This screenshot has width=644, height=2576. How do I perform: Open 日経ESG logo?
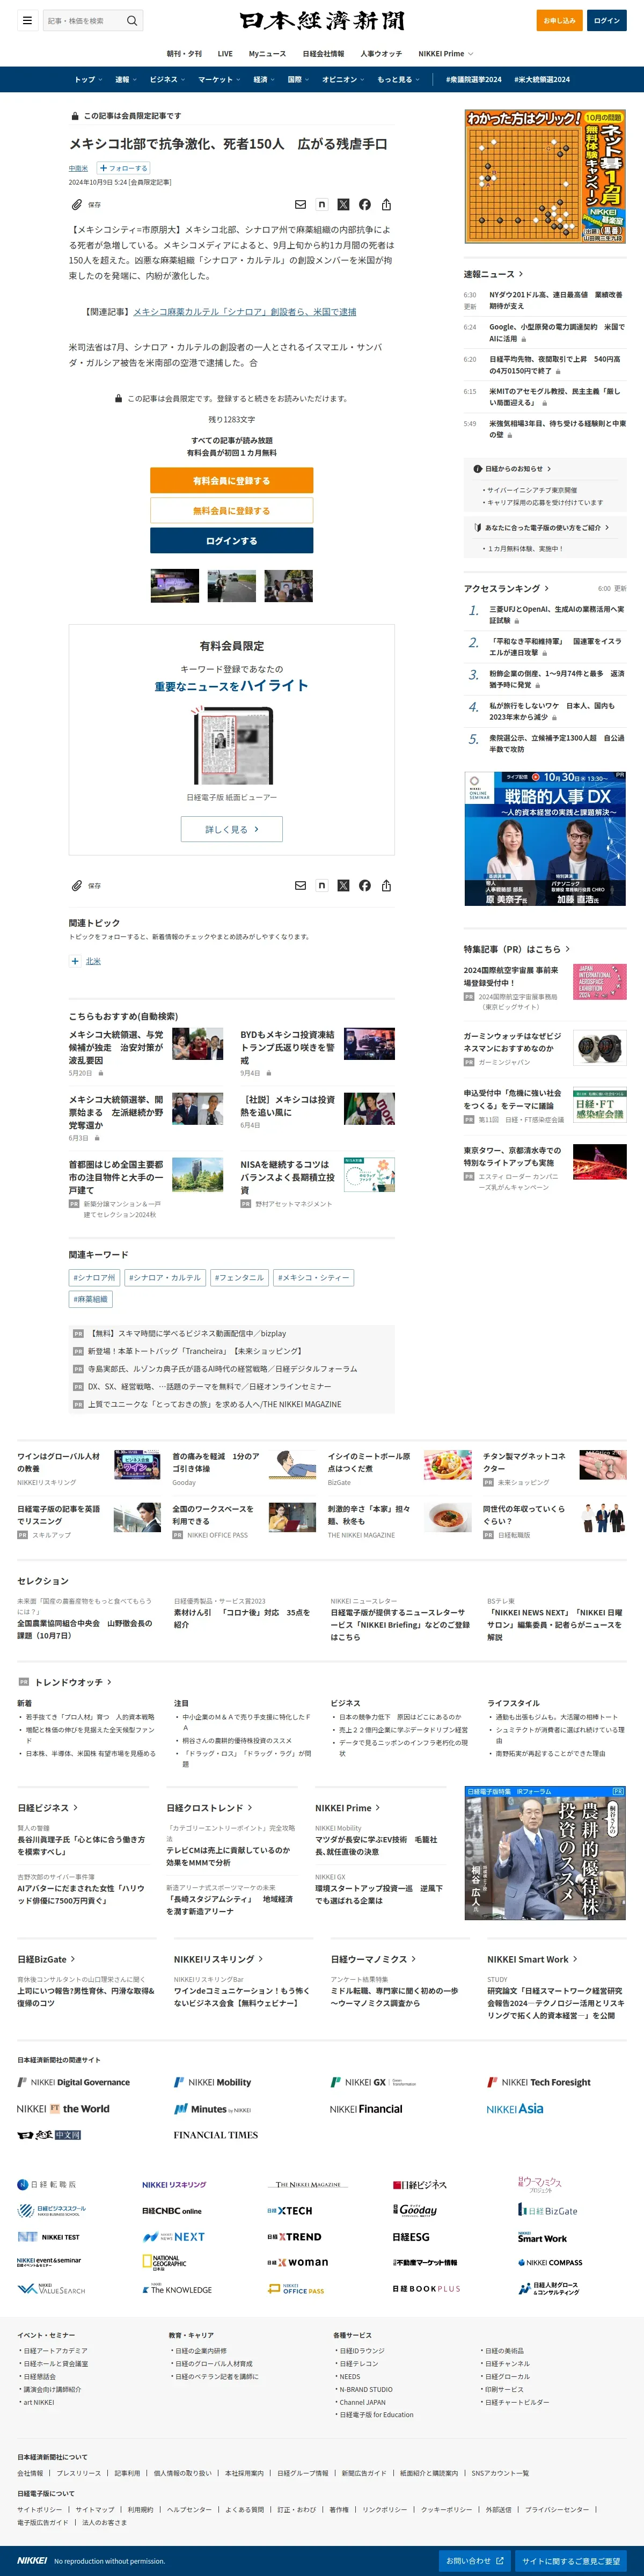tap(411, 2236)
